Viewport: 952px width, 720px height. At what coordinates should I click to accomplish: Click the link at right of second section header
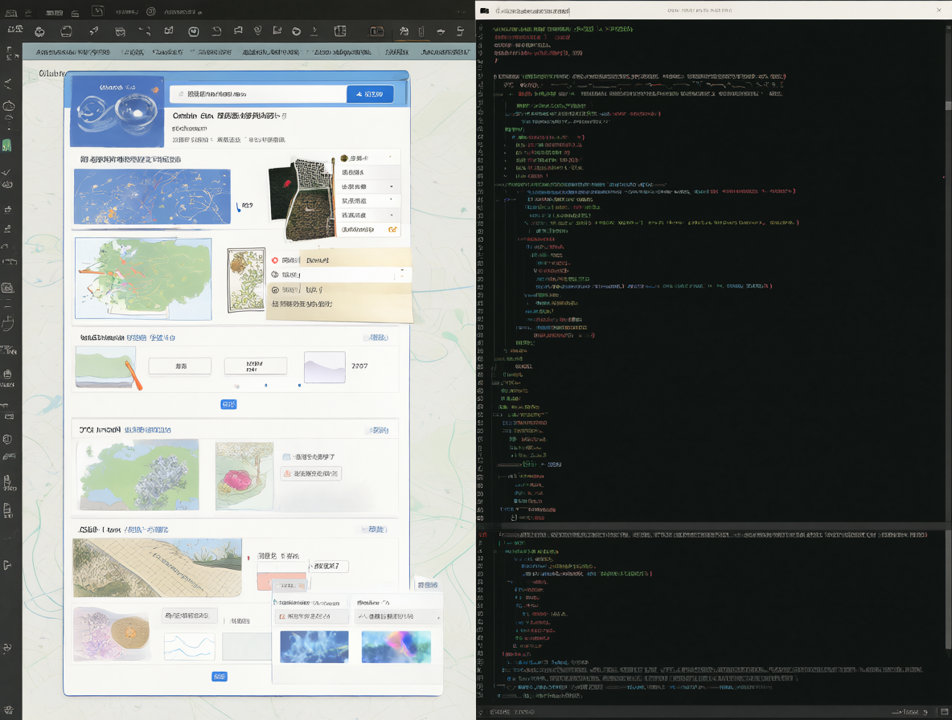click(379, 430)
